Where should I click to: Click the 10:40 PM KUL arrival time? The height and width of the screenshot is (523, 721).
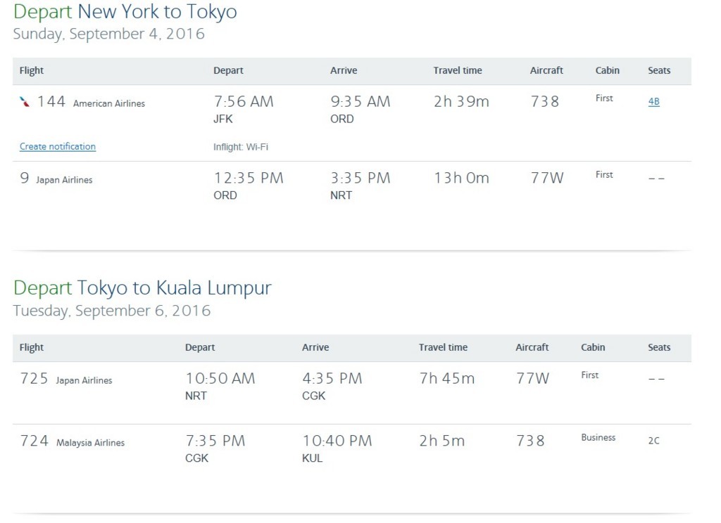pyautogui.click(x=337, y=441)
